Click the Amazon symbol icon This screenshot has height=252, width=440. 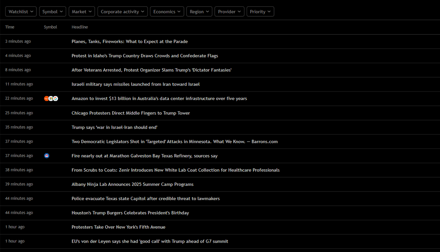coord(46,99)
